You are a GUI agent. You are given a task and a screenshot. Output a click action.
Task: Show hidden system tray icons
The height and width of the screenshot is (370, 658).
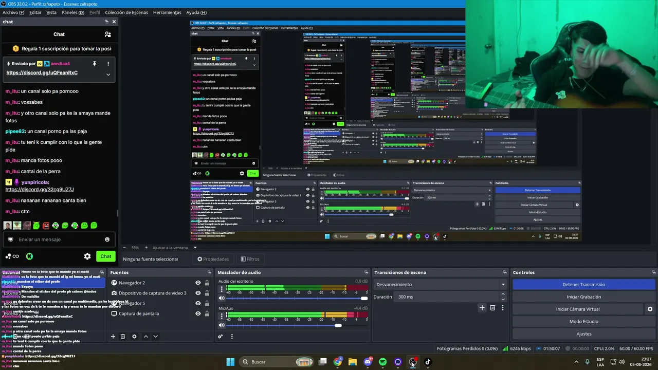tap(576, 362)
